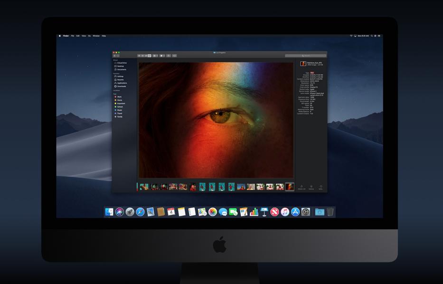Click the red Work tag in the sidebar
Viewport: 443px width, 284px height.
click(x=119, y=97)
